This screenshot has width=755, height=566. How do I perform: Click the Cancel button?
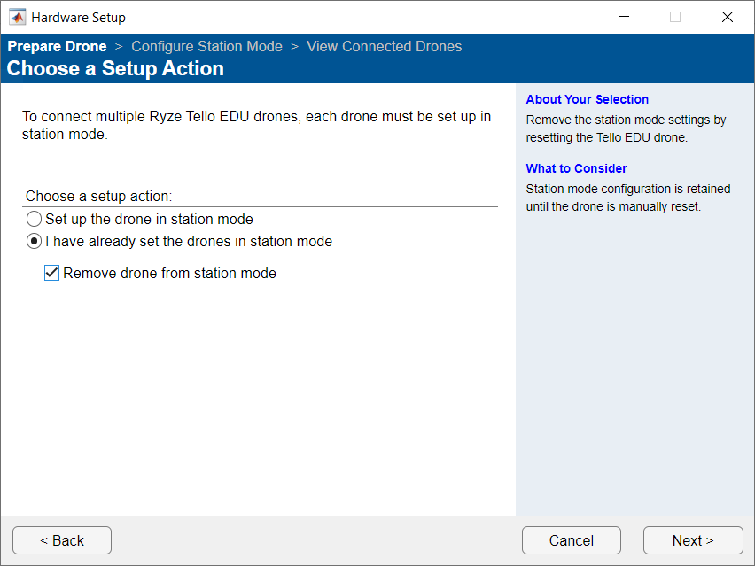[x=571, y=540]
